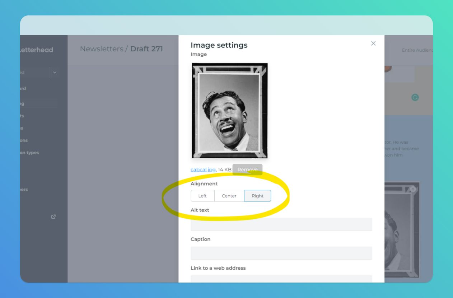
Task: Set image alignment to Center
Action: coord(229,196)
